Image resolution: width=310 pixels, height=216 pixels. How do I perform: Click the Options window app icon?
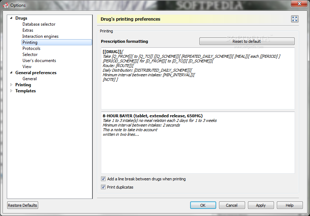click(6, 5)
